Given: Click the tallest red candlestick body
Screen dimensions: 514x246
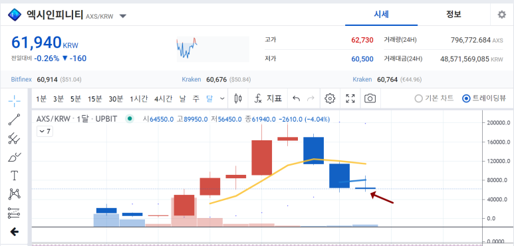Looking at the screenshot, I should [x=261, y=158].
